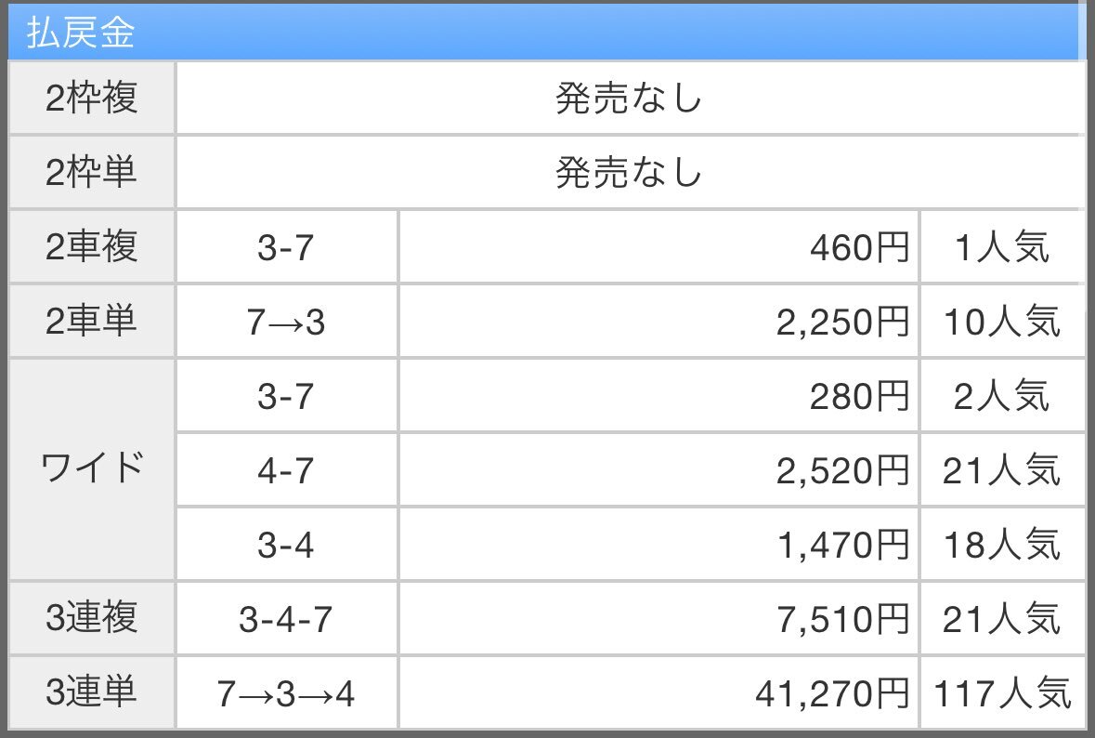Click the 7,510円 payout amount
The height and width of the screenshot is (738, 1095).
pyautogui.click(x=843, y=620)
